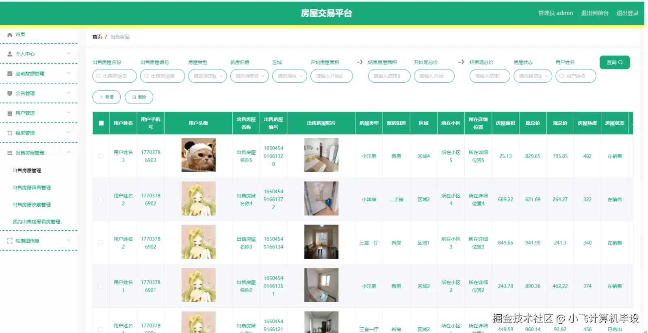Click the crop icon beside 租房管理
This screenshot has width=648, height=333.
coord(10,133)
